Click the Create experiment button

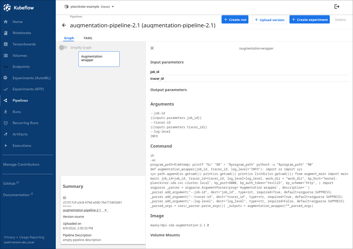pos(310,20)
